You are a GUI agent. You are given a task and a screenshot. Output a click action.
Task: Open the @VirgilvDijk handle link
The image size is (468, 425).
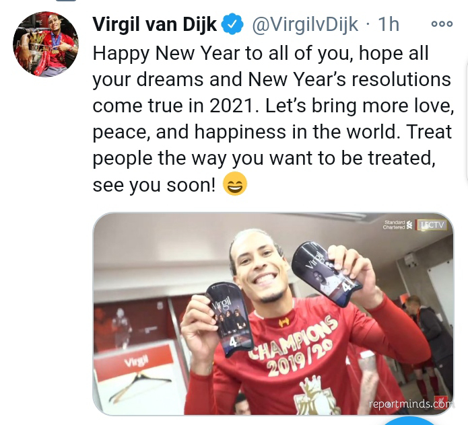[305, 24]
